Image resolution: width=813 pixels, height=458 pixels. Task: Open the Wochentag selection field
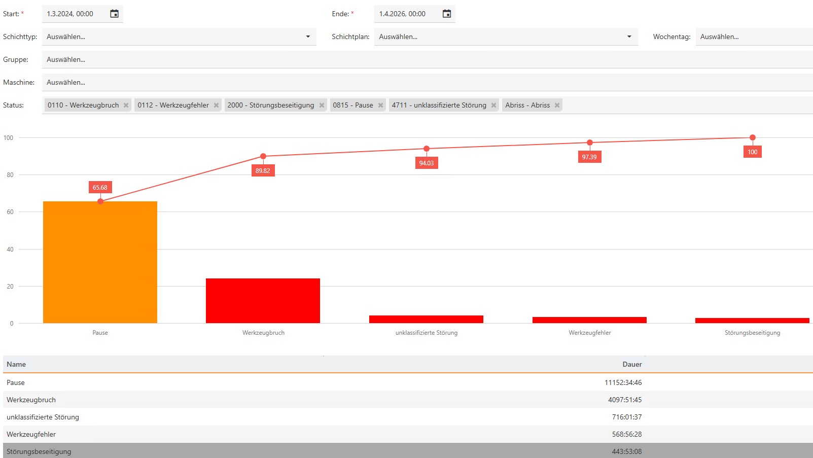pyautogui.click(x=753, y=37)
